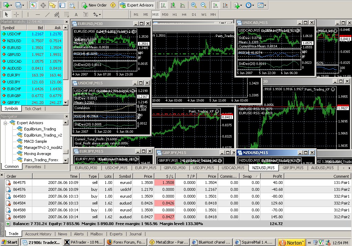
Task: Switch chart to Line Chart icon
Action: tap(183, 5)
